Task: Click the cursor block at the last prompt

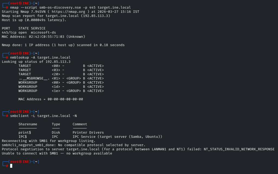Action: pyautogui.click(x=11, y=166)
